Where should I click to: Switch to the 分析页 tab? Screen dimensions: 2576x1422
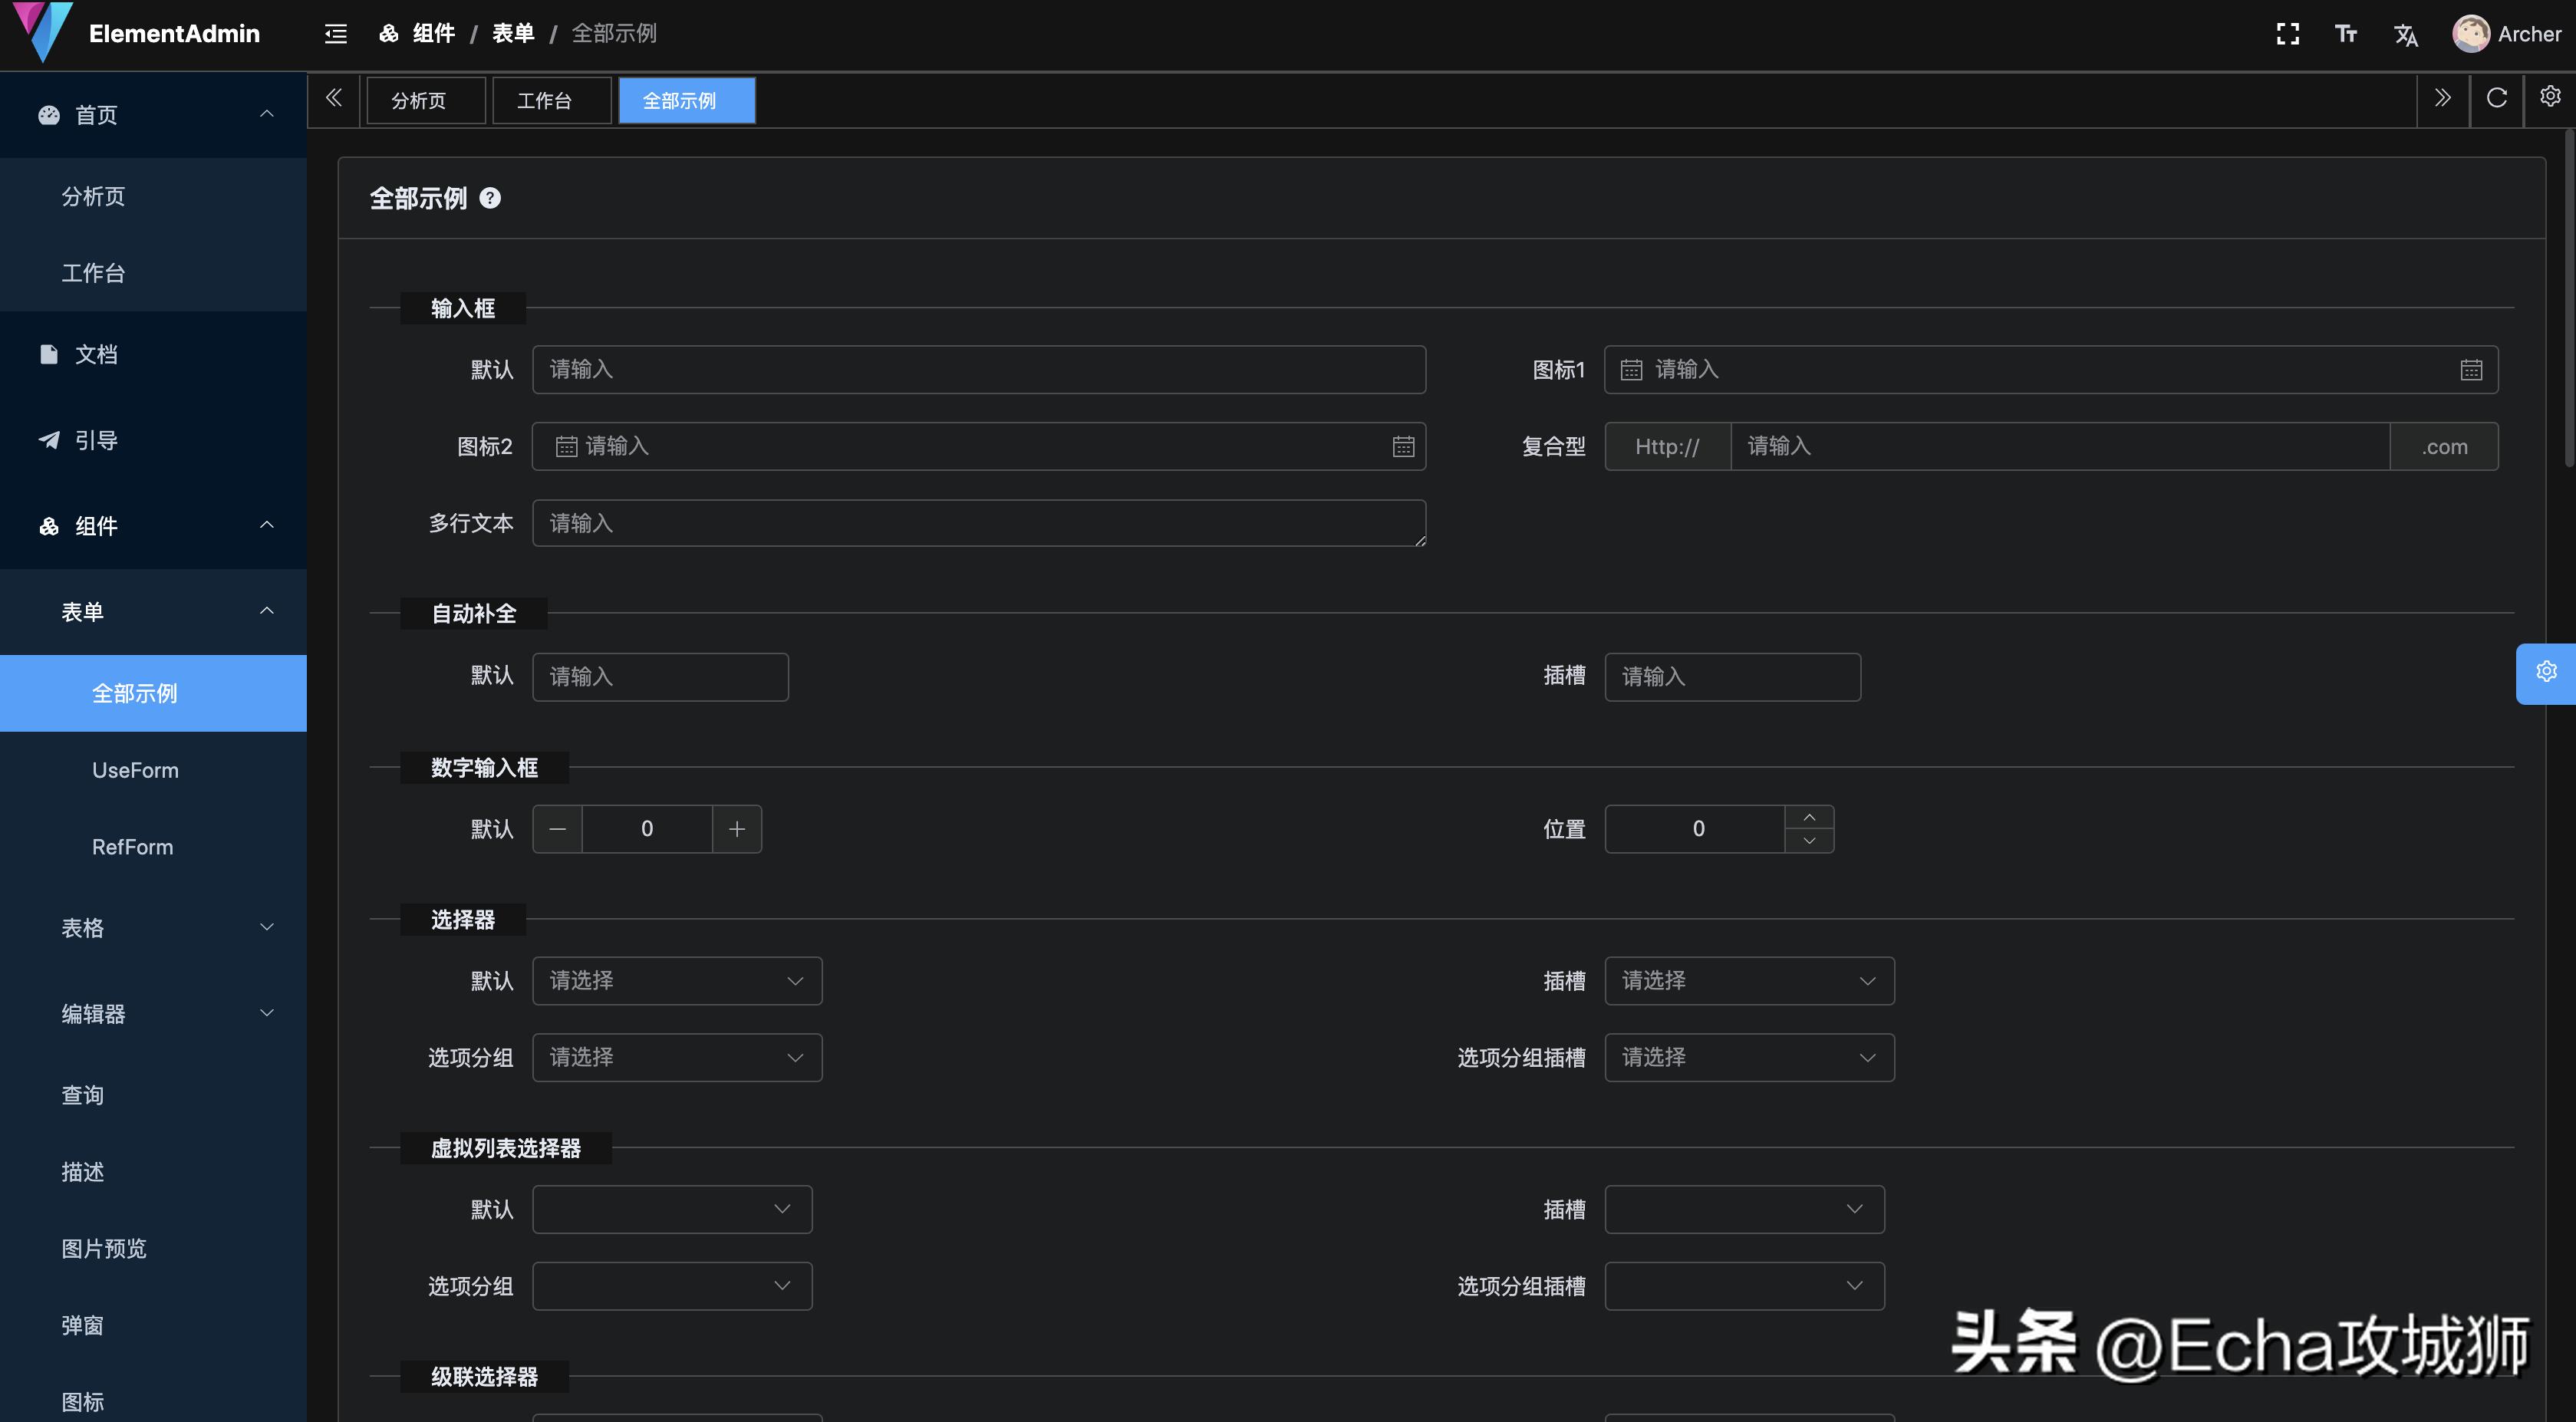(425, 100)
